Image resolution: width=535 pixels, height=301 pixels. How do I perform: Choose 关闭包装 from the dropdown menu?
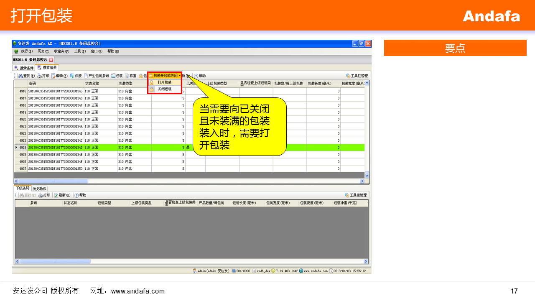tap(164, 89)
